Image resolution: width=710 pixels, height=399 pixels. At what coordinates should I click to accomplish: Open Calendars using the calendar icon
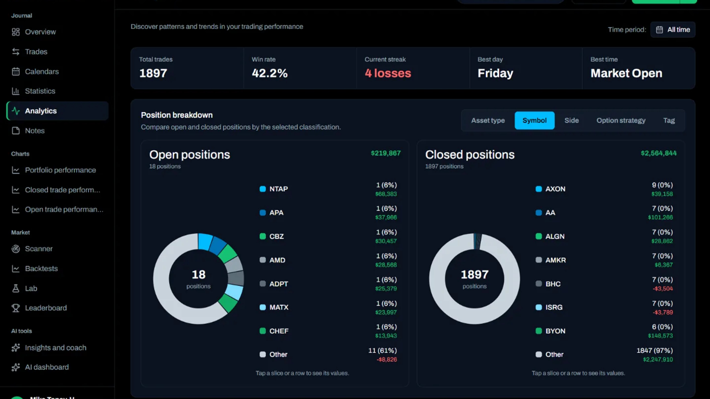click(x=16, y=71)
